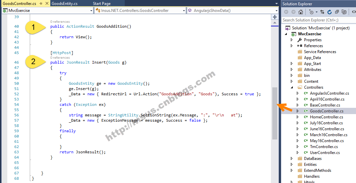Open April16Controller.cs file
Screen dimensions: 356x183
[x=327, y=99]
